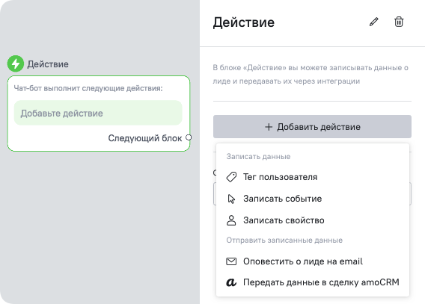
Task: Click the cursor icon beside Записать событие
Action: click(x=231, y=199)
